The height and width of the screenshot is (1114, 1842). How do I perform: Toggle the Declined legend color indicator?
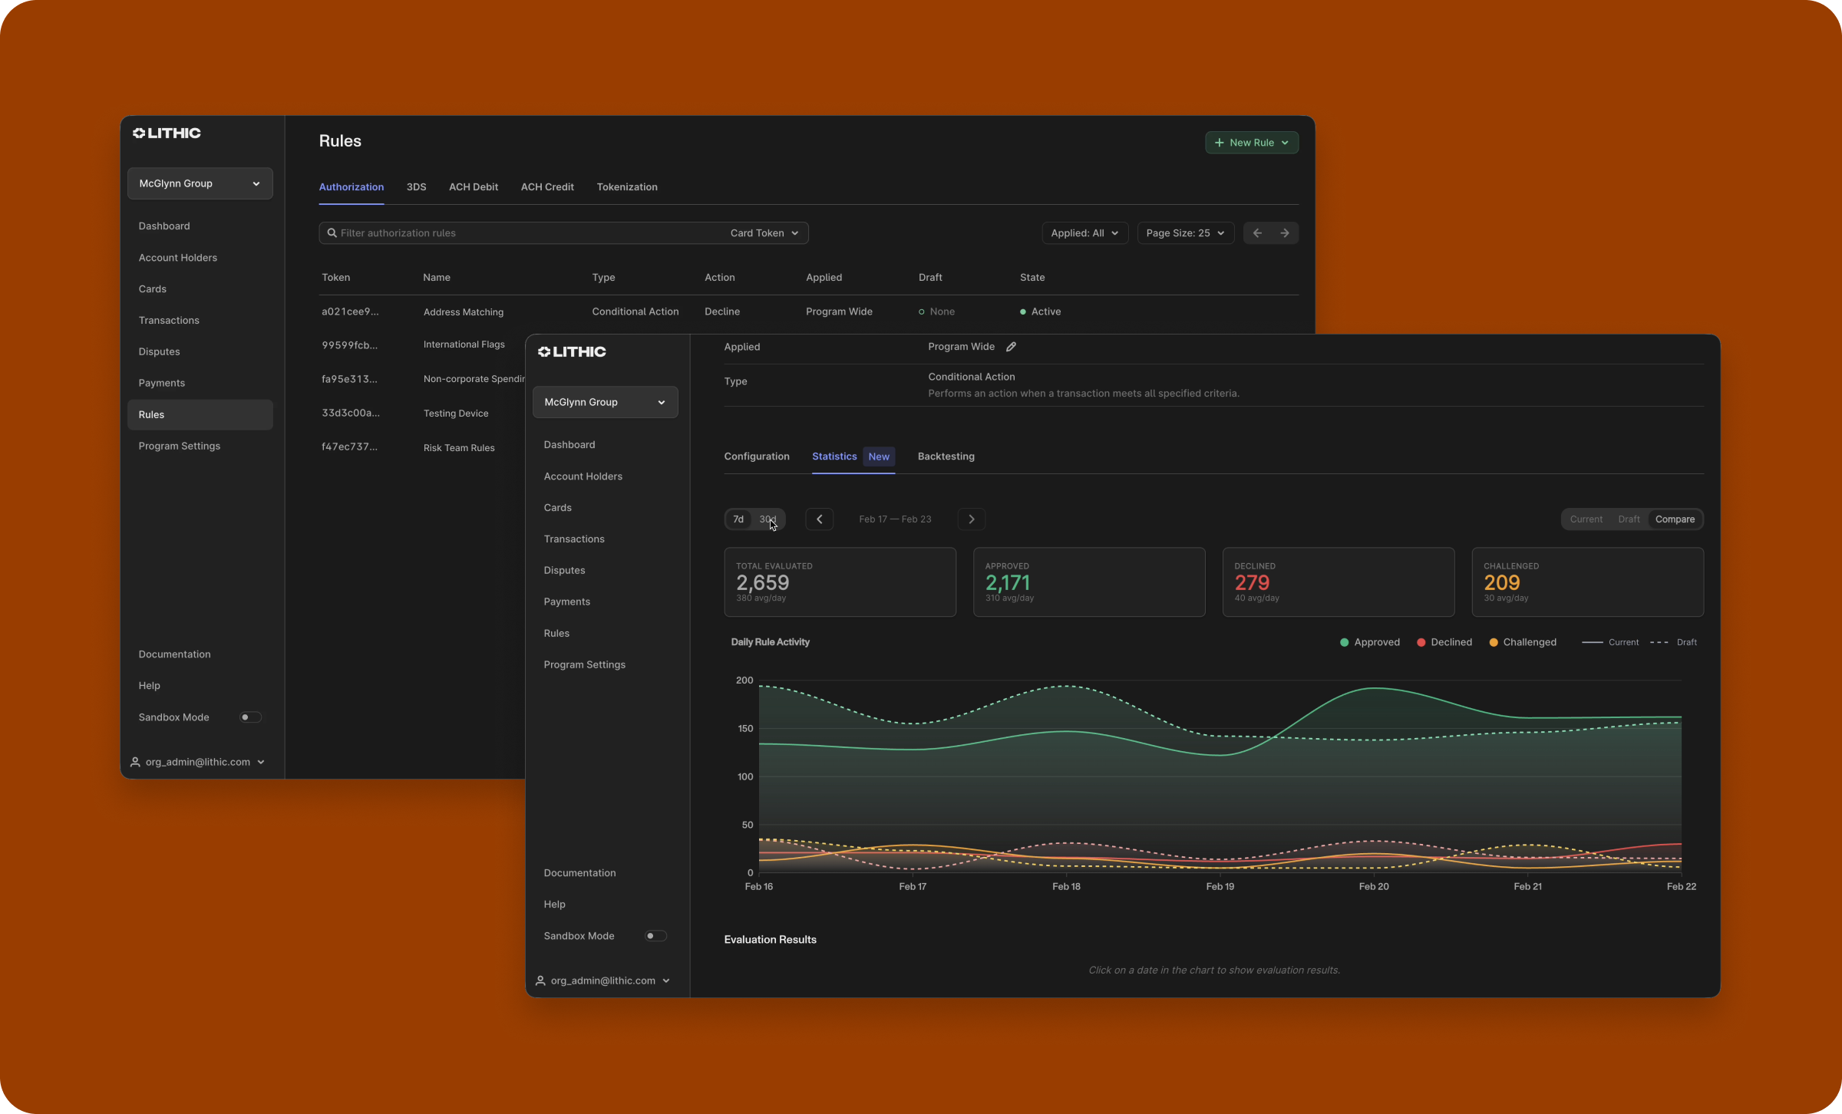1420,642
